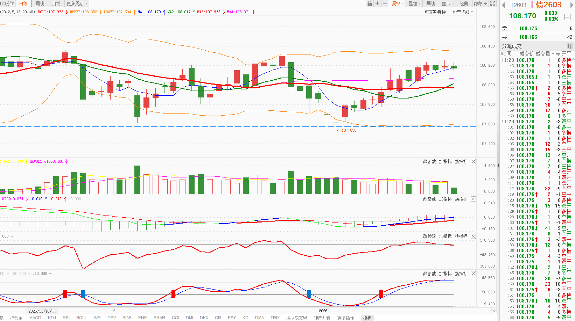Image resolution: width=575 pixels, height=321 pixels.
Task: Select the 日线 daily period tab
Action: click(x=23, y=3)
